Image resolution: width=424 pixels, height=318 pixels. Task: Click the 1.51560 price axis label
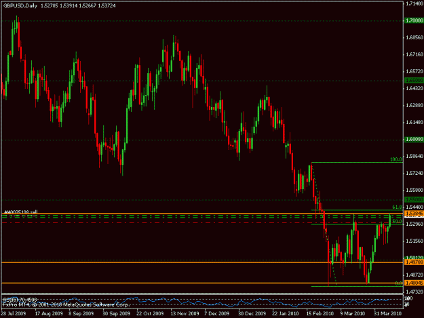click(x=415, y=241)
